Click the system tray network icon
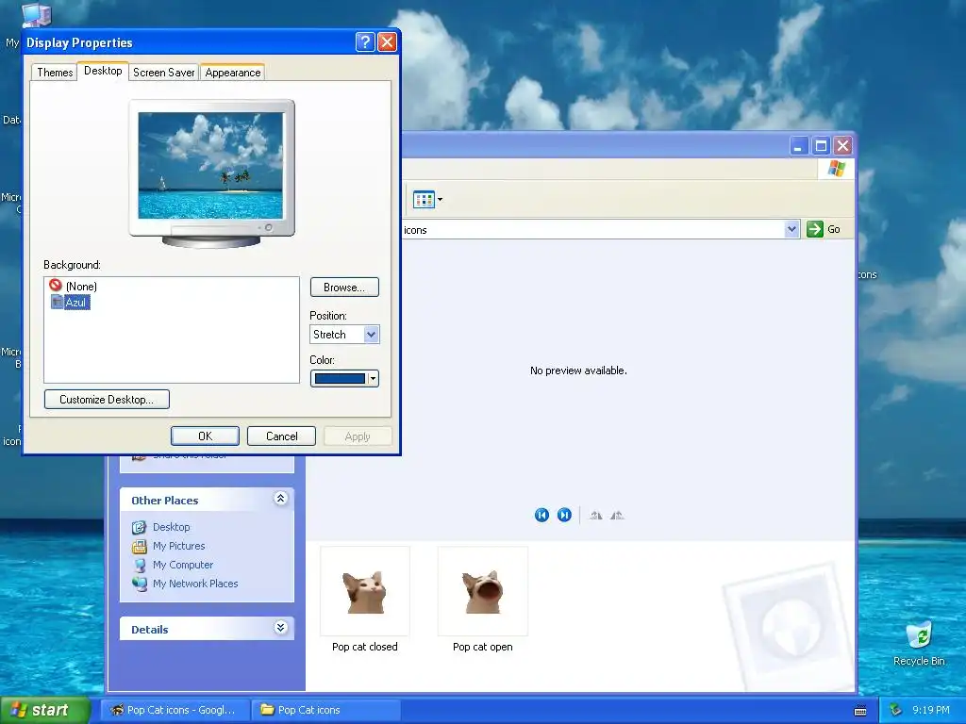Screen dimensions: 966x724 coord(895,710)
